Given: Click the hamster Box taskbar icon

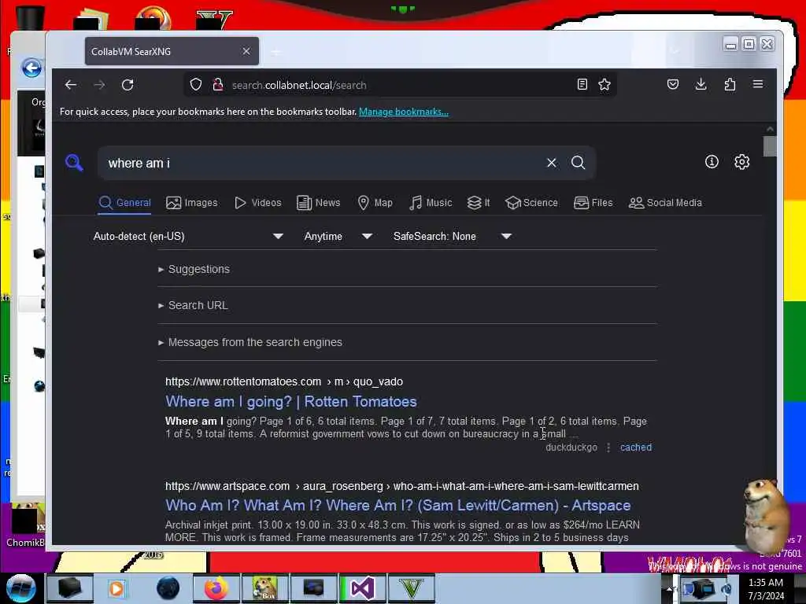Looking at the screenshot, I should tap(264, 588).
